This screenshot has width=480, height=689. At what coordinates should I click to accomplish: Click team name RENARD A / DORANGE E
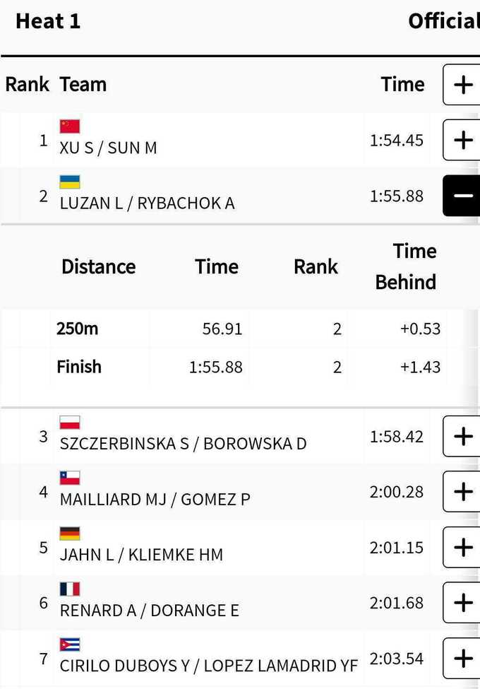click(x=150, y=611)
